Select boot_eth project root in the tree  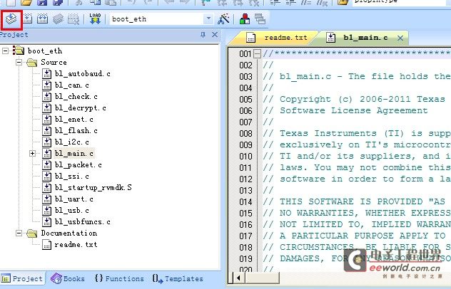click(x=44, y=51)
